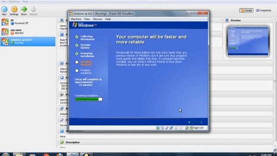The image size is (277, 156).
Task: Click the Preparing installation step indicator
Action: (77, 54)
